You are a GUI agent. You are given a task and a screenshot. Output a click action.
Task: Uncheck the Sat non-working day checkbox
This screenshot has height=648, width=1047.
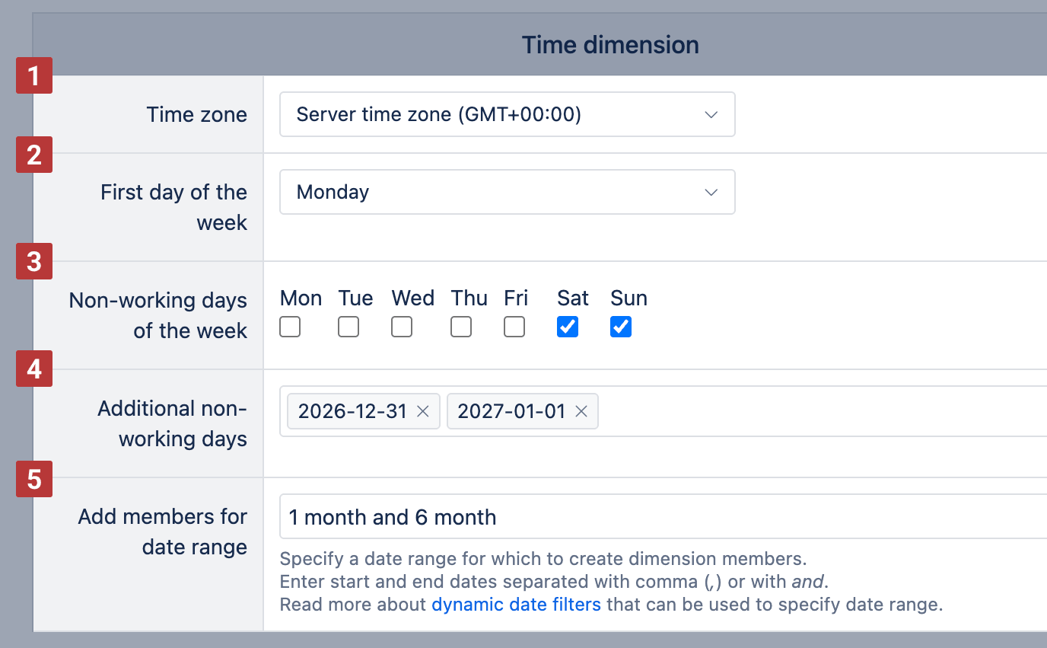[568, 327]
